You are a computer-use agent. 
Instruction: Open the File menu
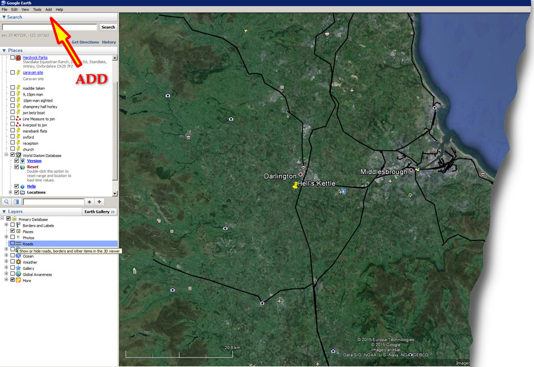[4, 9]
